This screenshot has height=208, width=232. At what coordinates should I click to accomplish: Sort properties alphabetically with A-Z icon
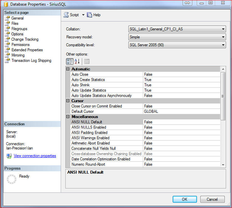77,61
